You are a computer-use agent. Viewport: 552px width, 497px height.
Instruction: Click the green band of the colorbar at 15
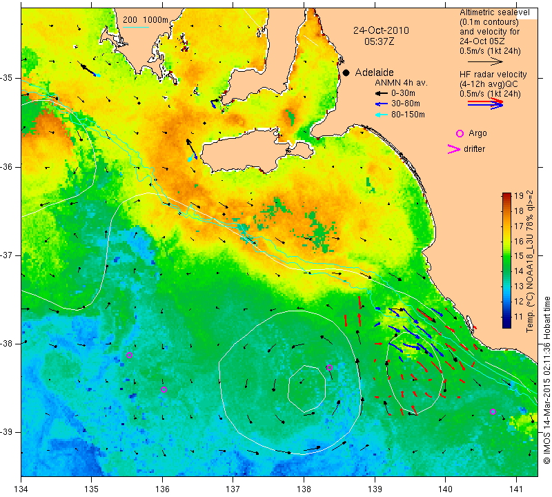[506, 256]
